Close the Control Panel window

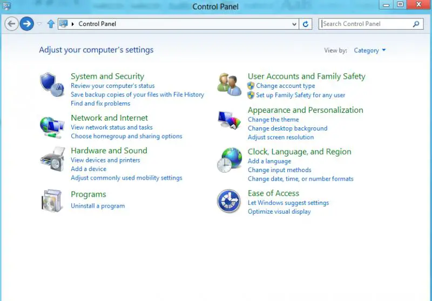point(419,4)
